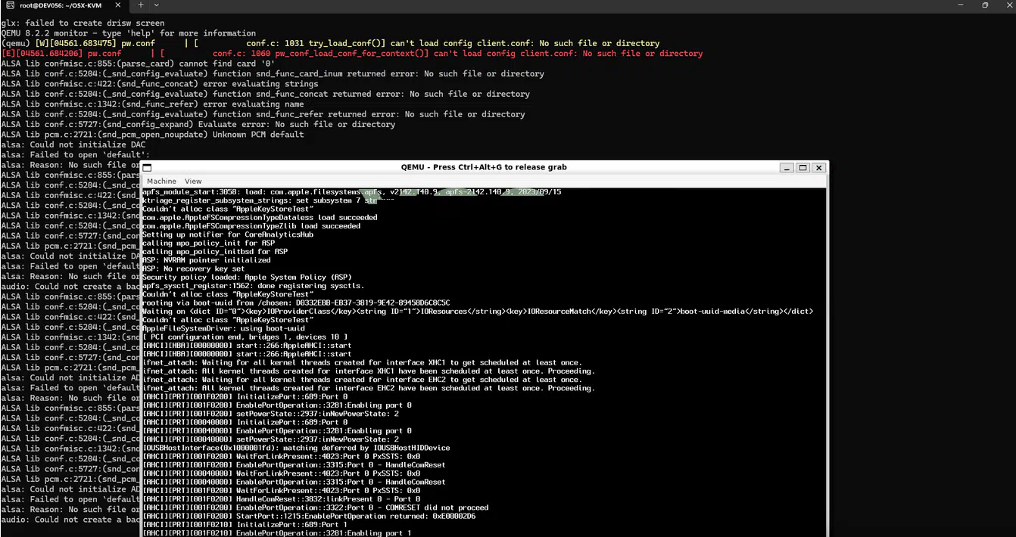The image size is (1016, 537).
Task: Open the View menu in QEMU
Action: (x=193, y=182)
